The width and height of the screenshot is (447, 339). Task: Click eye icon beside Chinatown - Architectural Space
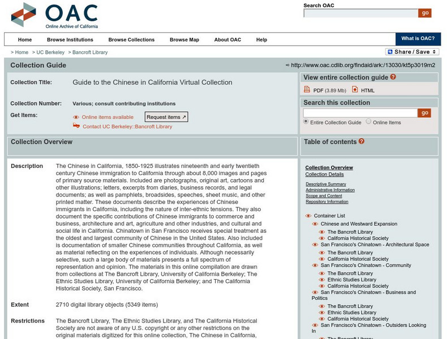(x=315, y=245)
